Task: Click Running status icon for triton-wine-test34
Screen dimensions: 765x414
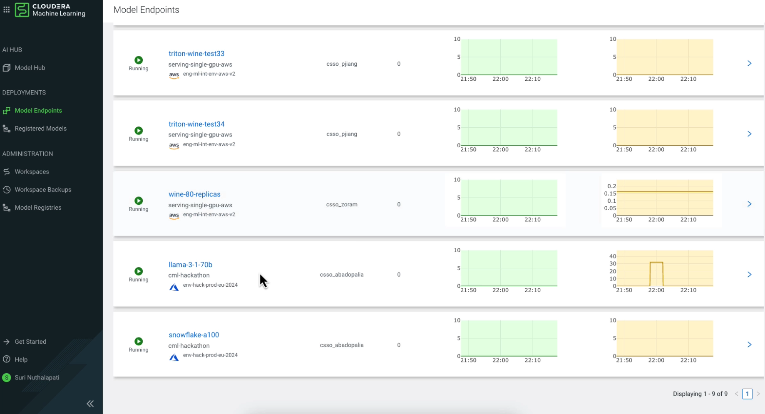Action: pos(139,130)
